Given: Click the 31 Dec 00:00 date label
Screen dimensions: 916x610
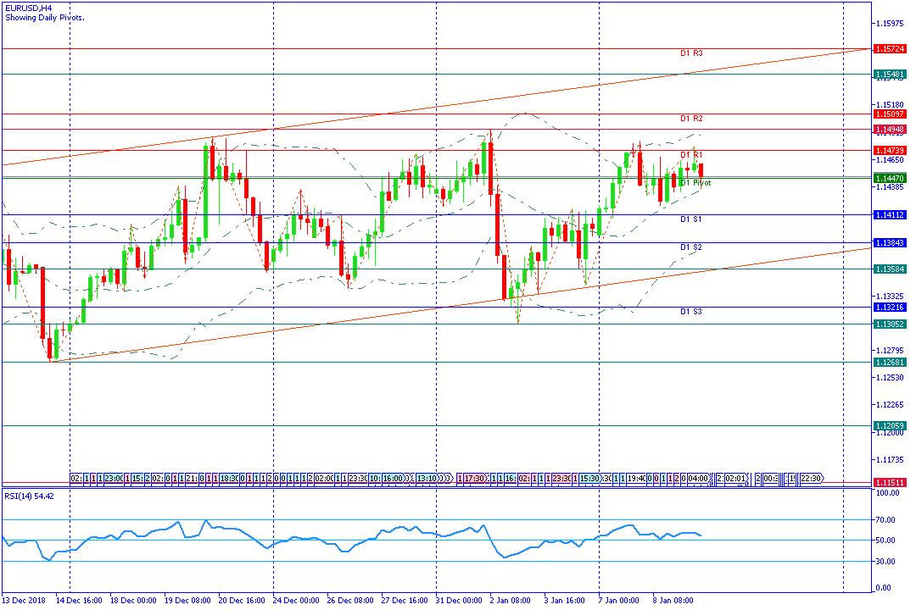Looking at the screenshot, I should [461, 600].
